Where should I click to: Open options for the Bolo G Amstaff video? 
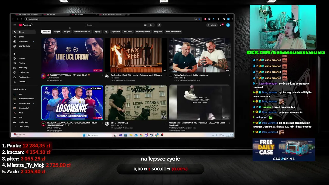(x=166, y=123)
